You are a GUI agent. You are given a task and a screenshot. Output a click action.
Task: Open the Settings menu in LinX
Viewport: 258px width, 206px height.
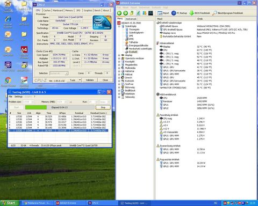18,97
